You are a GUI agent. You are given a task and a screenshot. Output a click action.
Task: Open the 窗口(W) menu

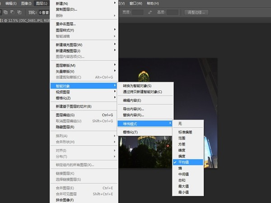(136, 3)
